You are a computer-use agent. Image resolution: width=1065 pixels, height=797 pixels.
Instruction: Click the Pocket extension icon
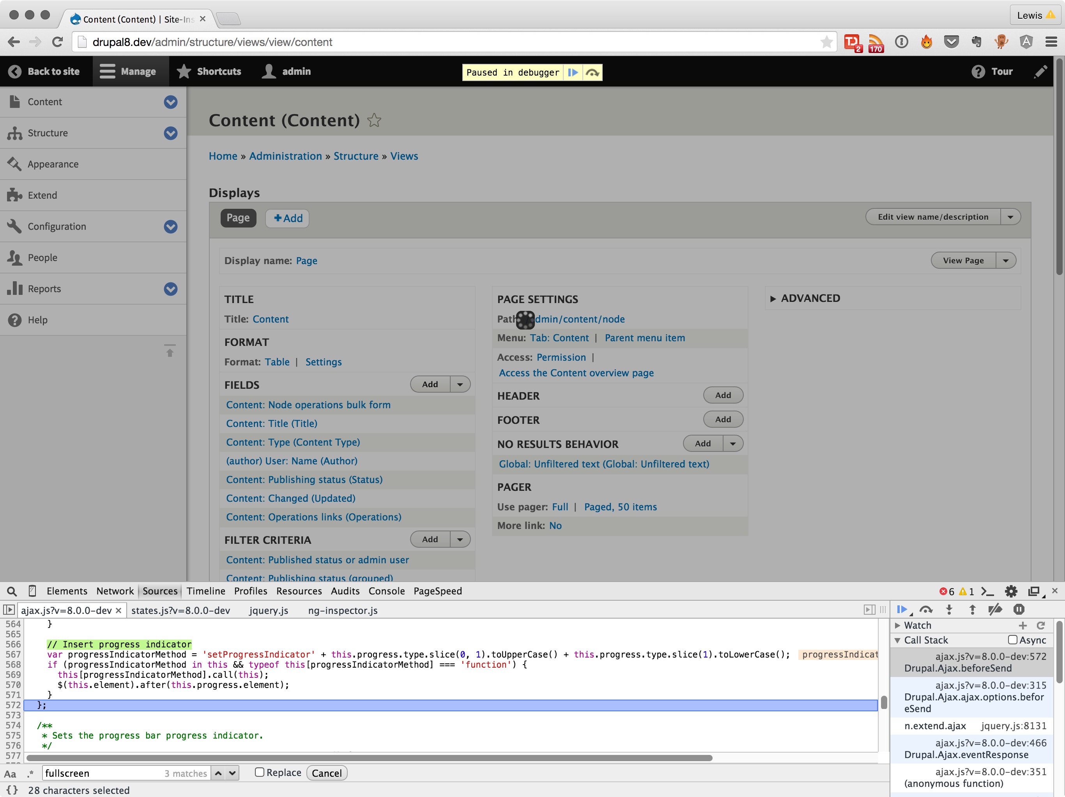951,42
